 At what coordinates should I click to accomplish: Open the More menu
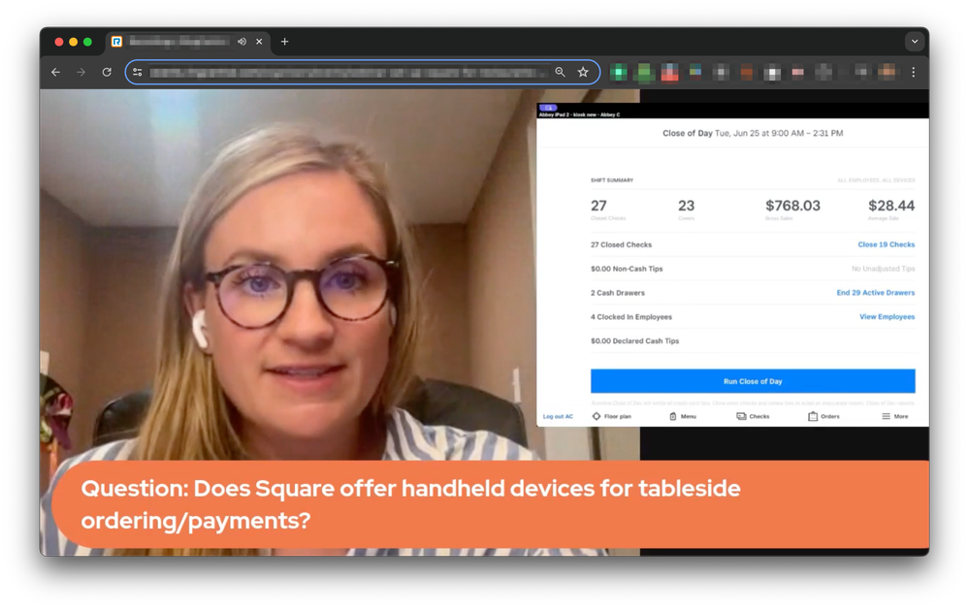[x=894, y=416]
